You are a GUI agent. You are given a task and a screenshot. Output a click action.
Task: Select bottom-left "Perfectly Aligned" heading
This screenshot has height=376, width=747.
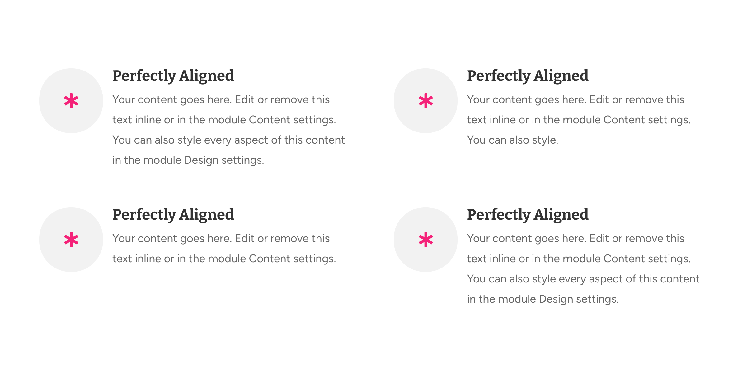click(173, 215)
